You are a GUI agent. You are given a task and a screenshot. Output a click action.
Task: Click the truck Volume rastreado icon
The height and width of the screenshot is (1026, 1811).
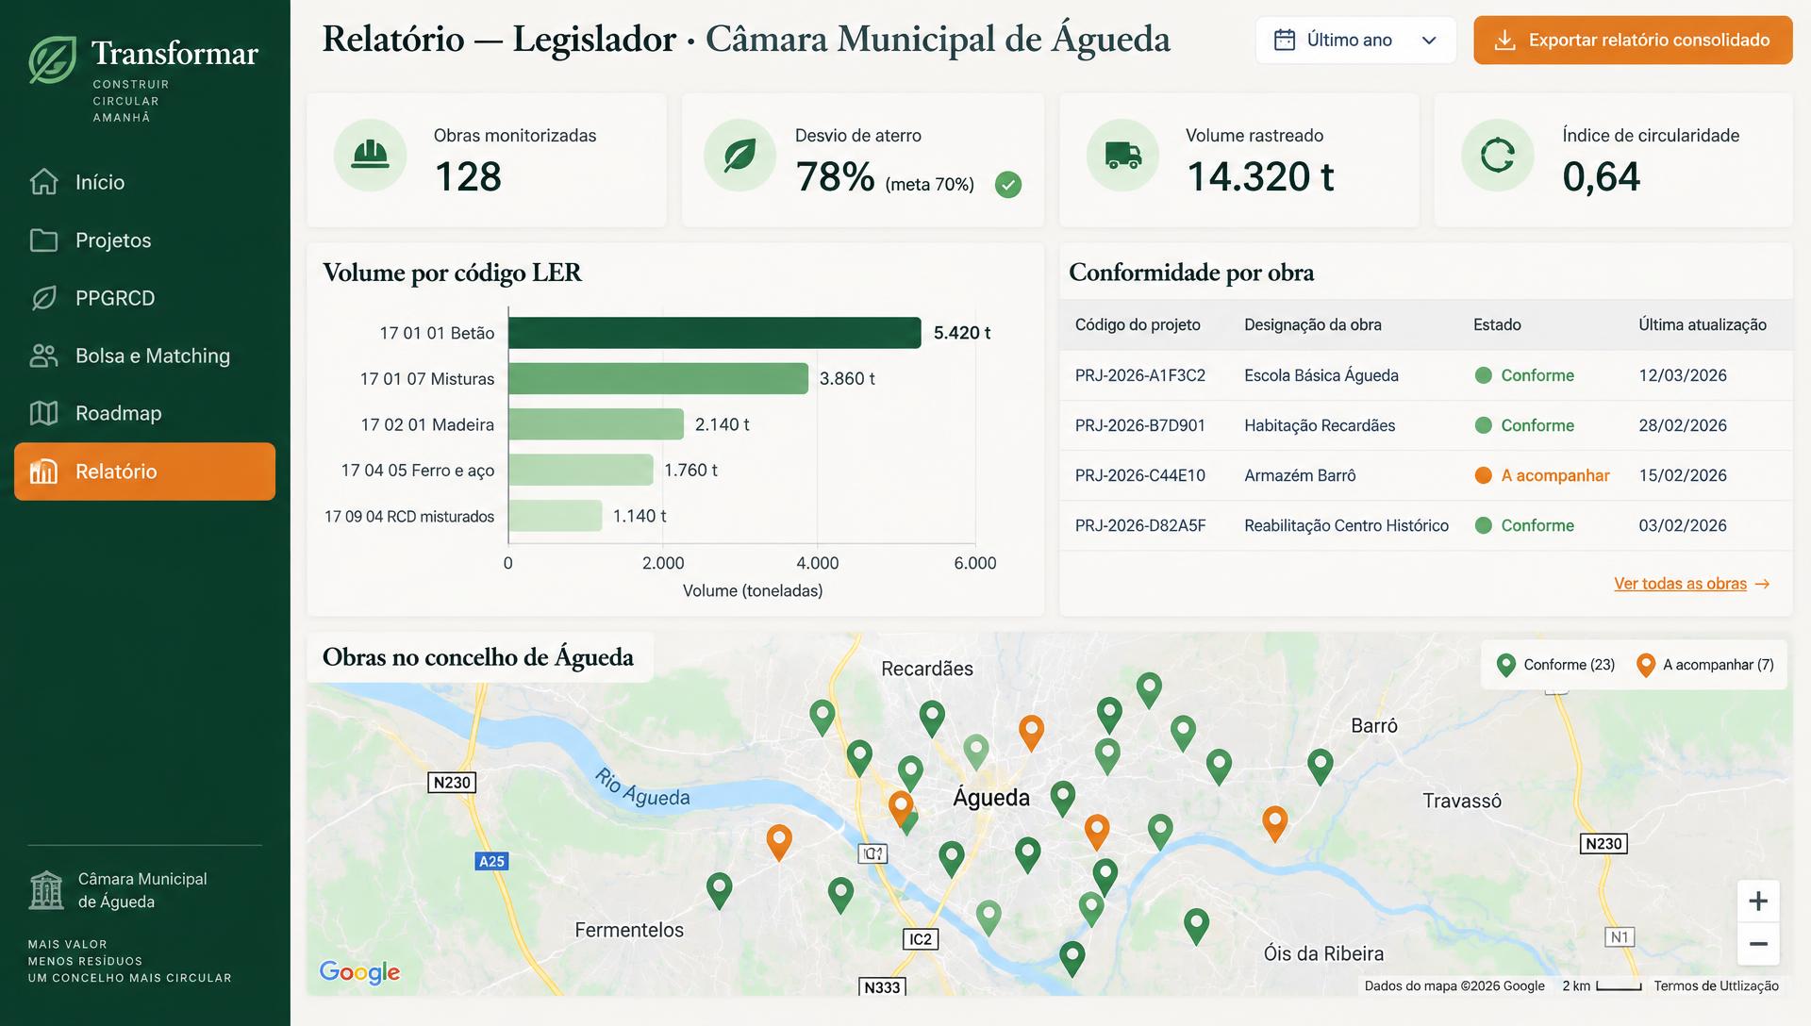click(1122, 155)
